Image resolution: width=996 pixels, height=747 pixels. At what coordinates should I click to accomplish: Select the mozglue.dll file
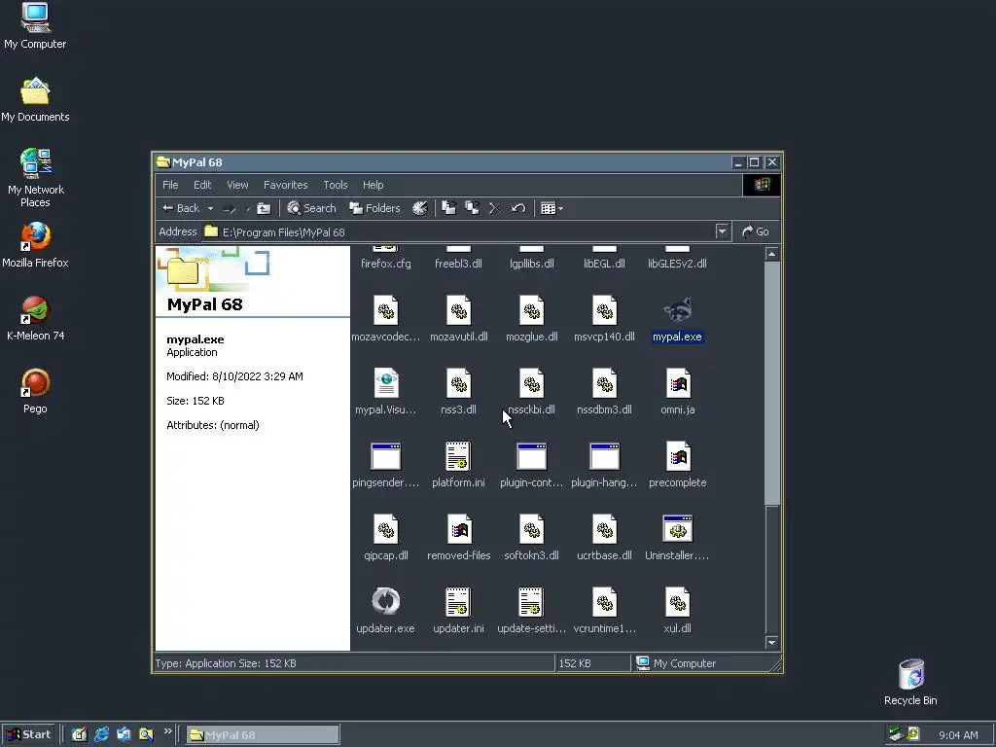532,318
